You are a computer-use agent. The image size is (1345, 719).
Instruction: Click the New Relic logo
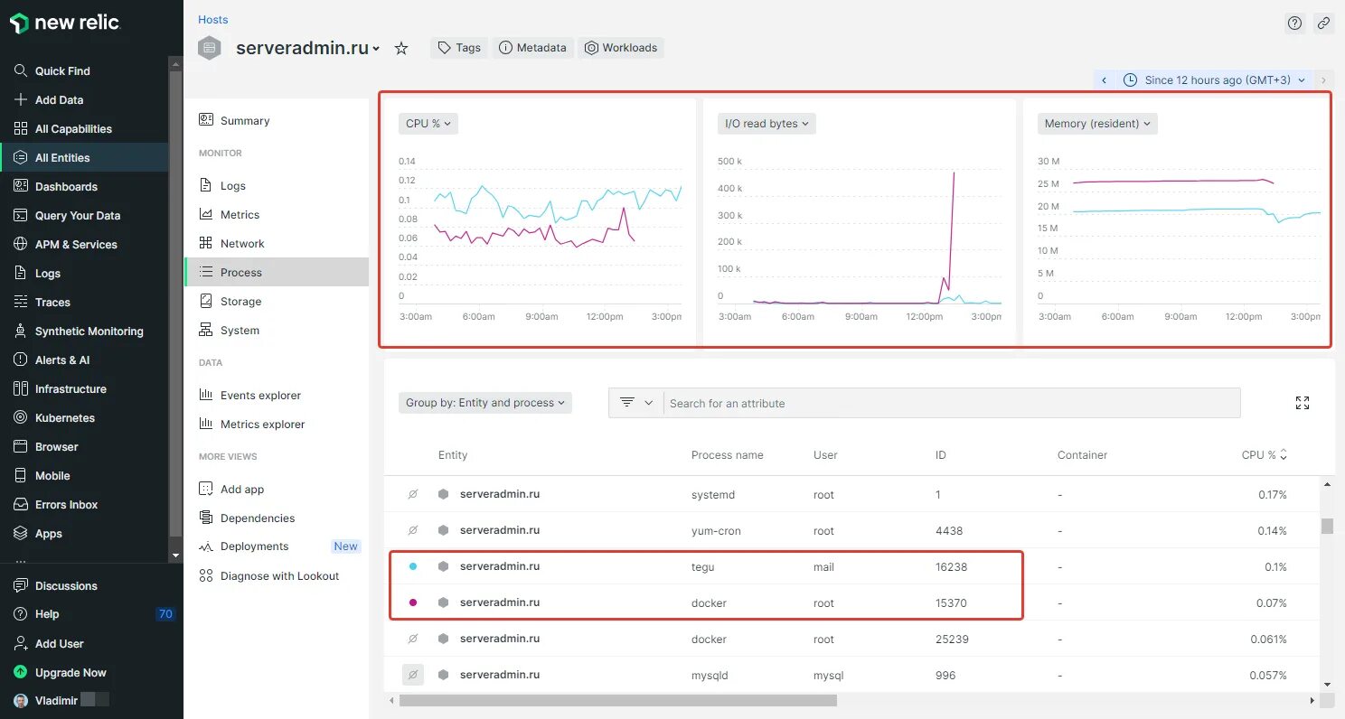[x=65, y=23]
